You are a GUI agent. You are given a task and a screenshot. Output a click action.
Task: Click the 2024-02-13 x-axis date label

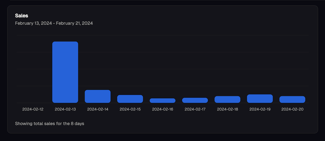[x=65, y=109]
